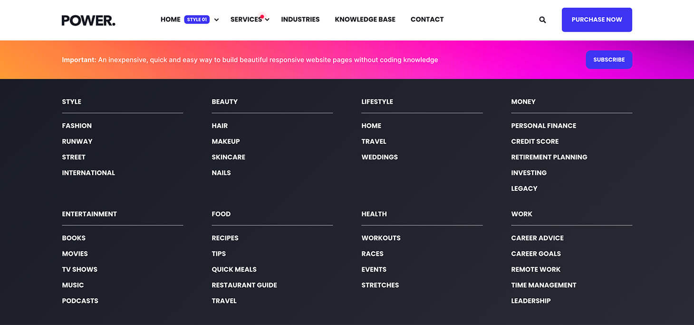
Task: Open the WEDDINGS link under LIFESTYLE
Action: tap(379, 157)
